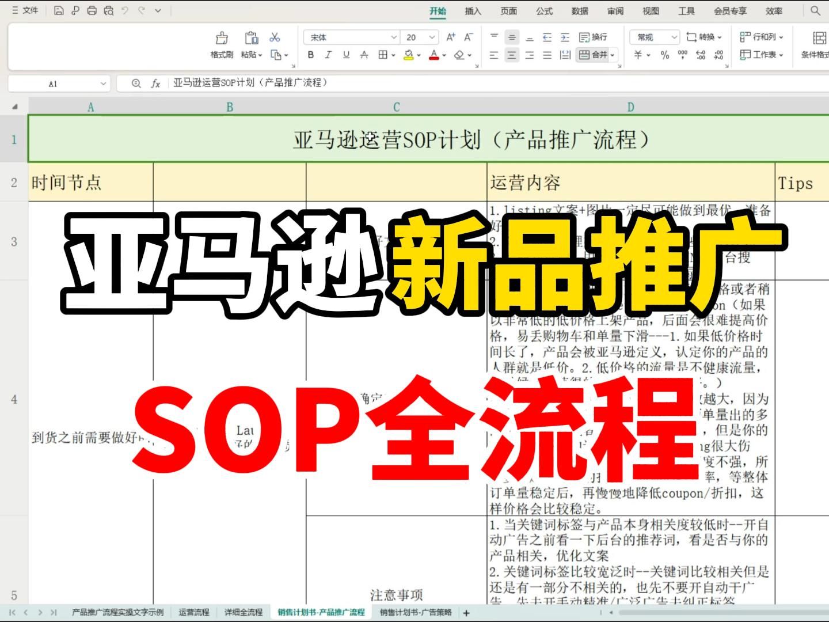Click the Name Box showing A1
829x622 pixels.
tap(58, 84)
